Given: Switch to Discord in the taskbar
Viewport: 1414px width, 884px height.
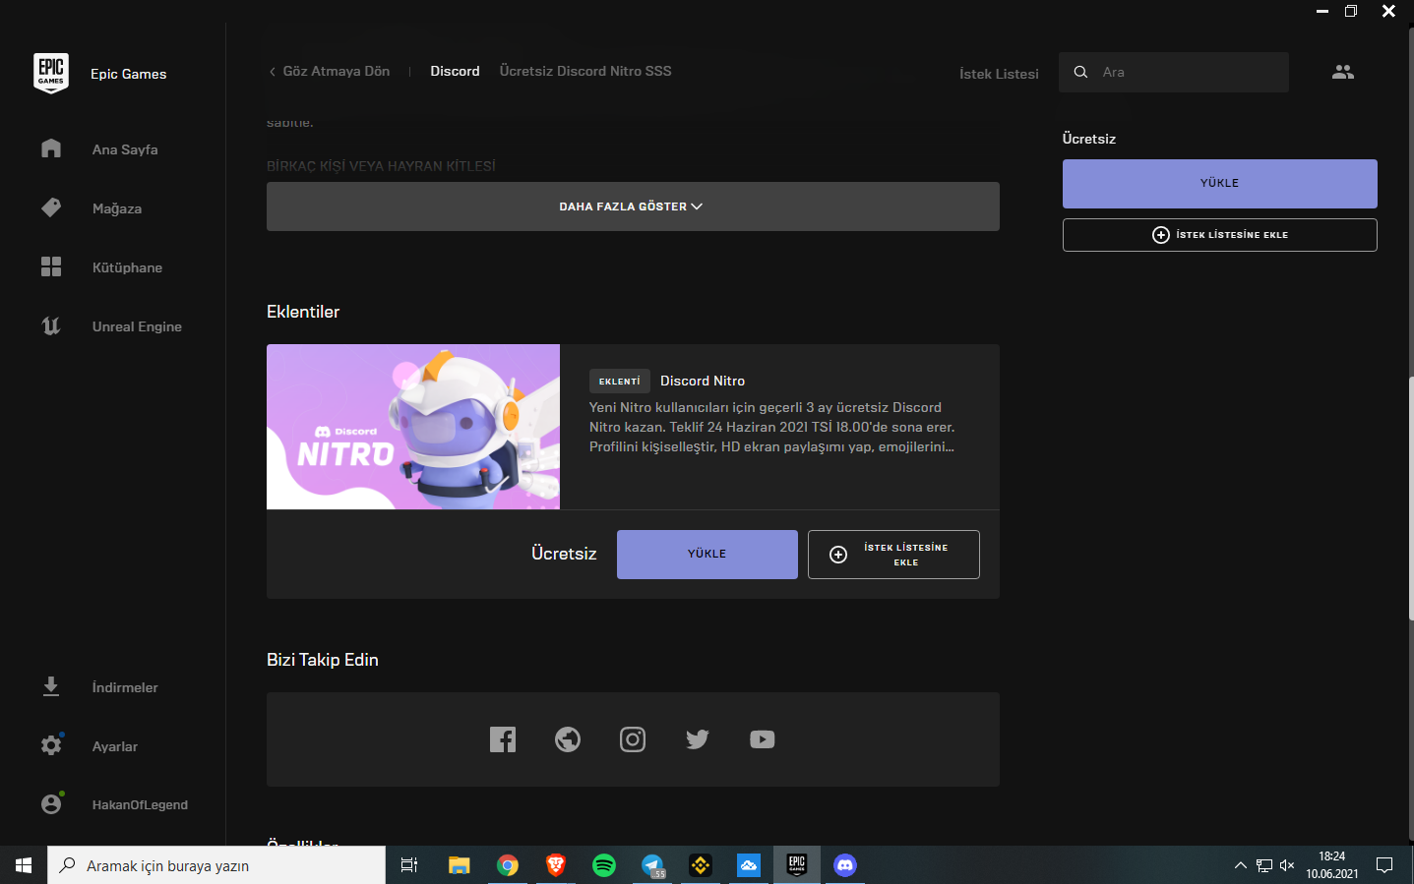Looking at the screenshot, I should pos(845,865).
